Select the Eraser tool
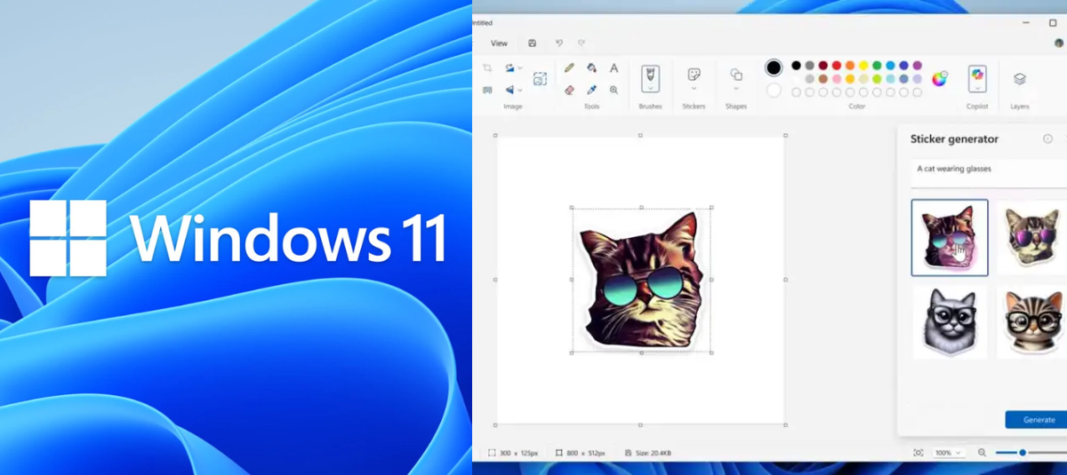 569,90
